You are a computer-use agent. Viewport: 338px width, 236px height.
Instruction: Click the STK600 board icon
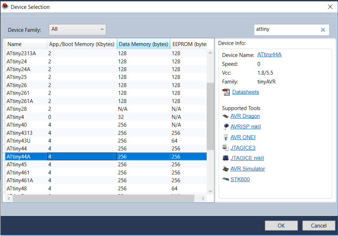(226, 179)
